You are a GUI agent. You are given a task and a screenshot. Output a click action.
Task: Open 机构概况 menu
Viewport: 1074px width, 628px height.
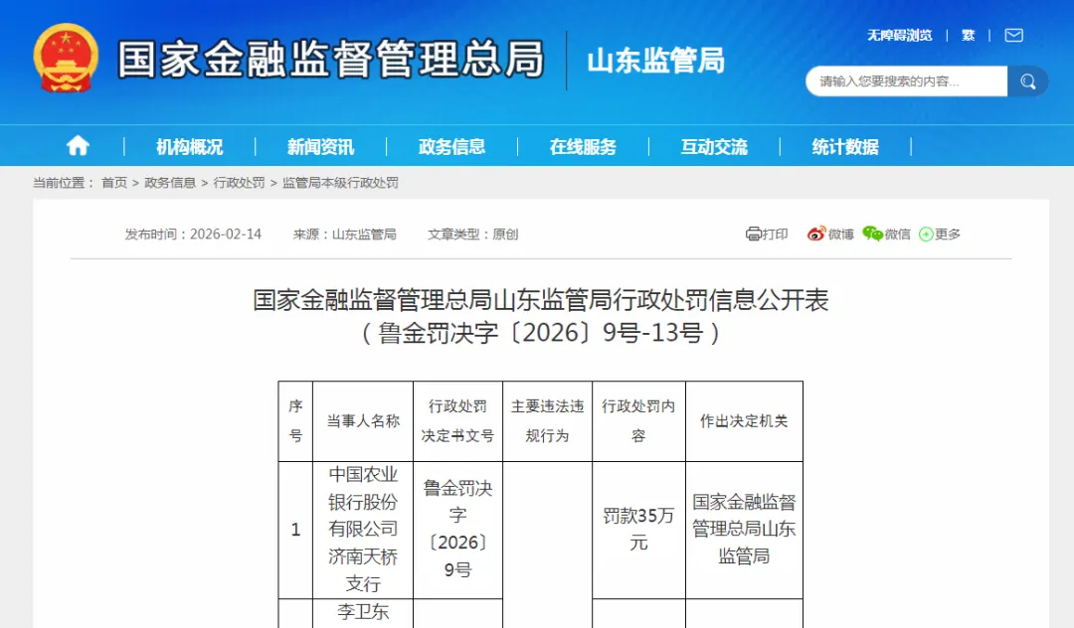coord(189,146)
